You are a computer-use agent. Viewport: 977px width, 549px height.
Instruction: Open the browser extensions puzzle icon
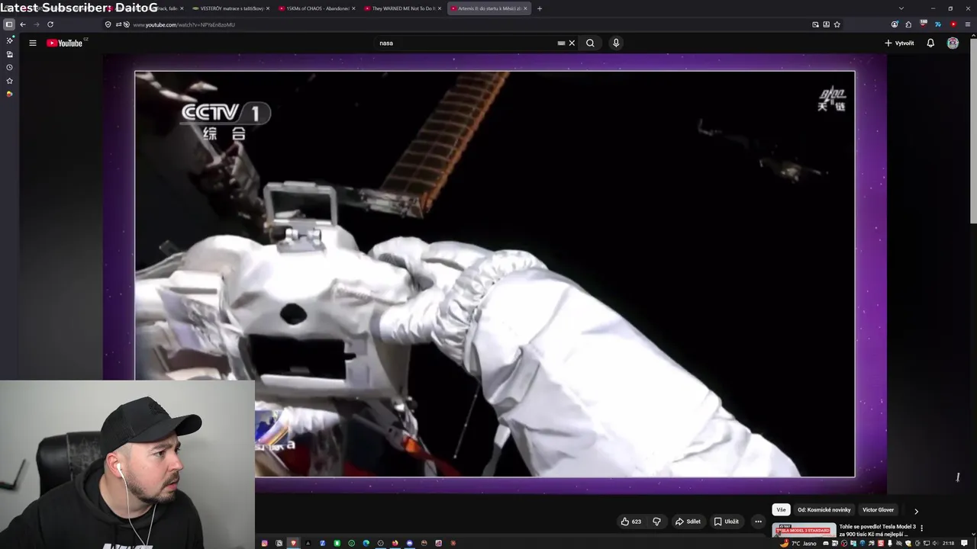908,24
